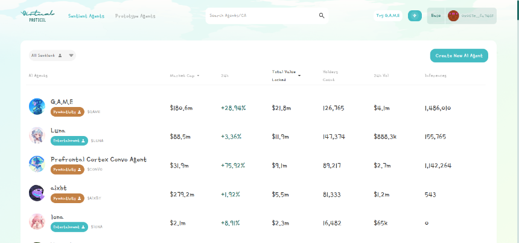The height and width of the screenshot is (243, 519).
Task: Click Entertainment tag on Luna row
Action: point(69,141)
